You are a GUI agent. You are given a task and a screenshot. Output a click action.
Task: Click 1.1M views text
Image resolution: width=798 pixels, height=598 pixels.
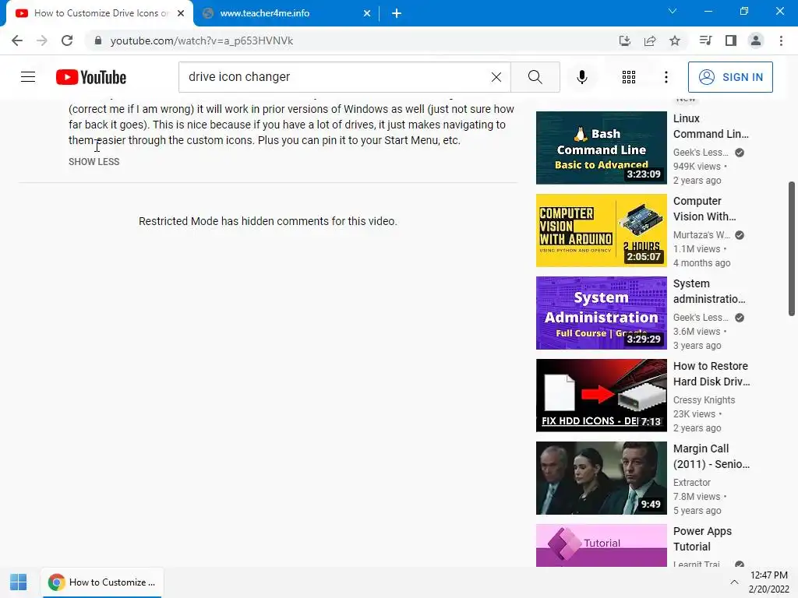pyautogui.click(x=697, y=248)
